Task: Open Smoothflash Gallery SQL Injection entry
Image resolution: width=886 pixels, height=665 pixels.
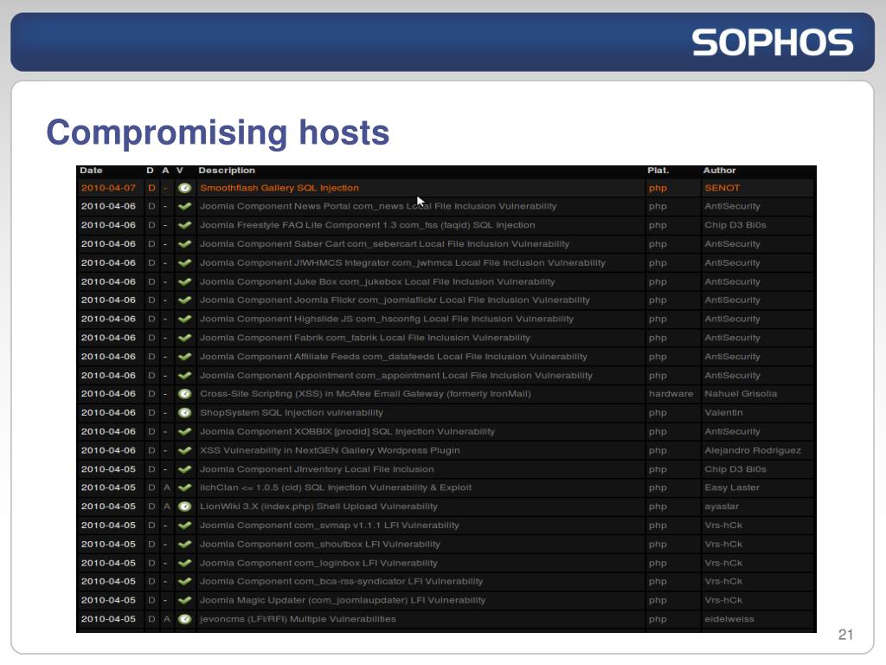Action: 279,188
